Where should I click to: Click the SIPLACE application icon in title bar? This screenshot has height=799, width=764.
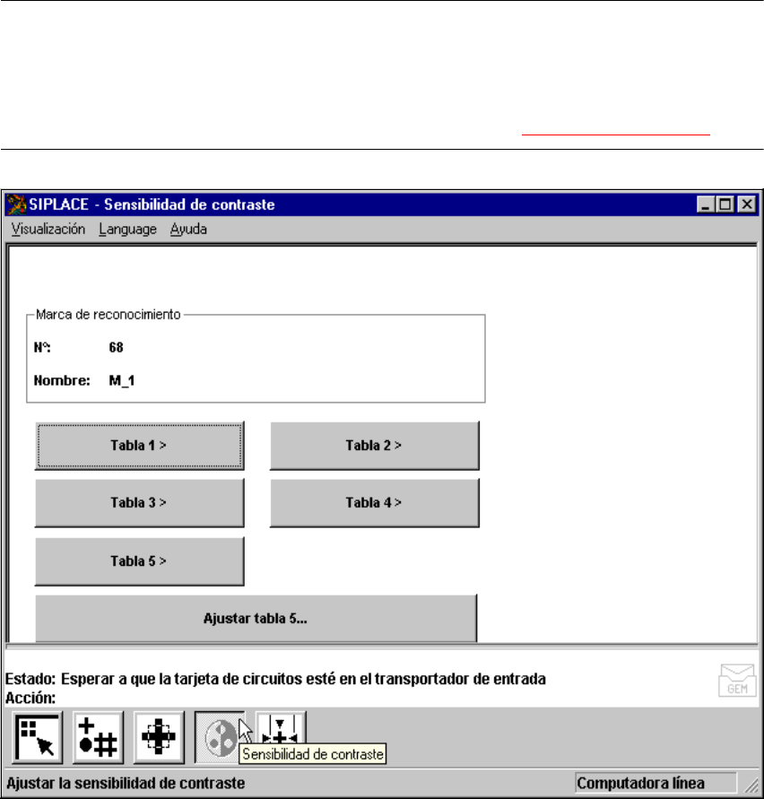pos(16,204)
